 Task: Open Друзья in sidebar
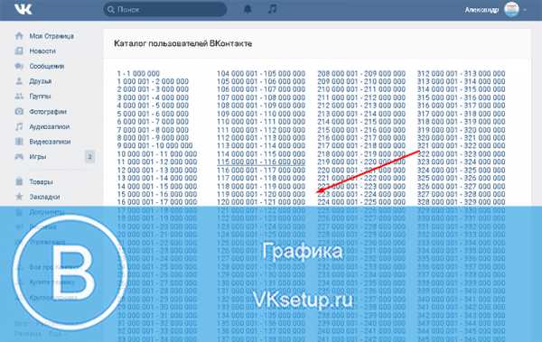[41, 81]
